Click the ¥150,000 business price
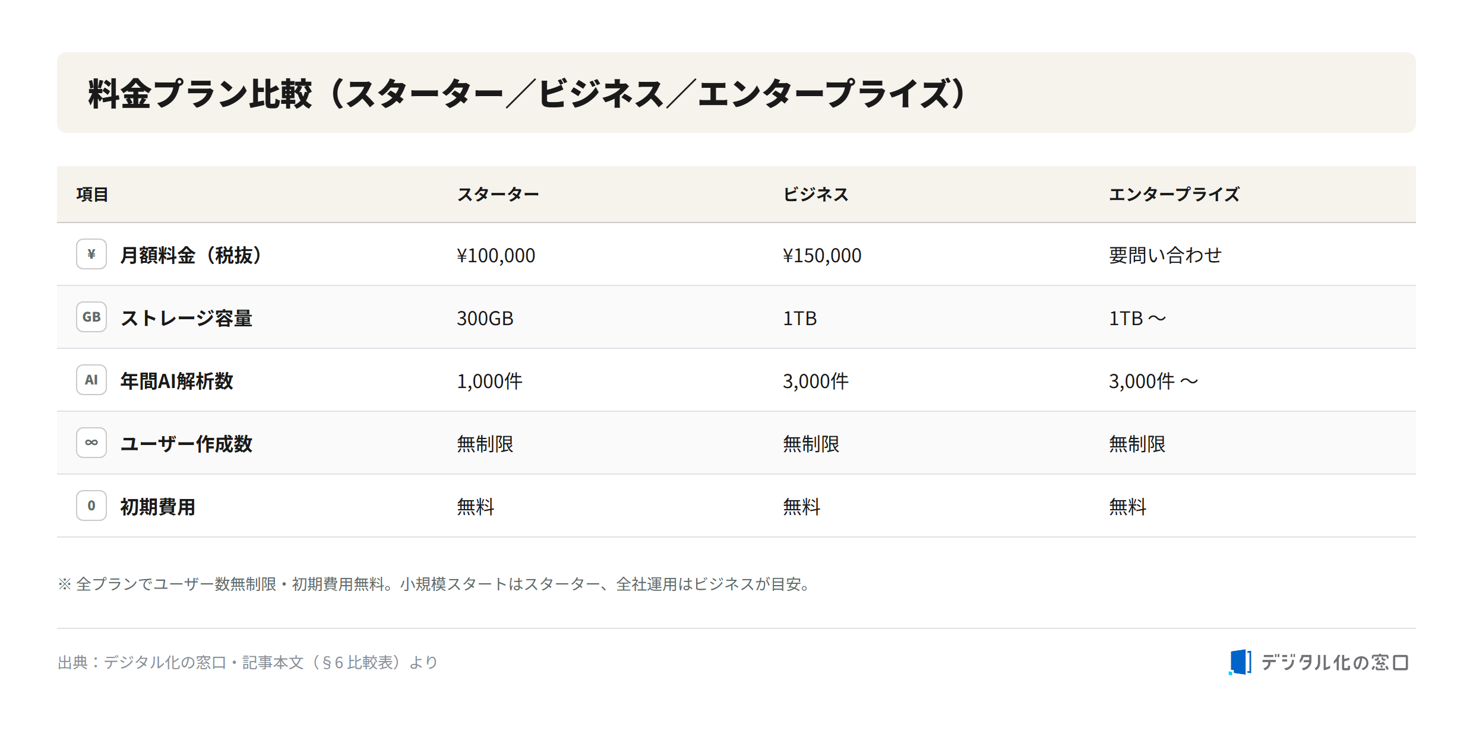1473x731 pixels. point(822,255)
